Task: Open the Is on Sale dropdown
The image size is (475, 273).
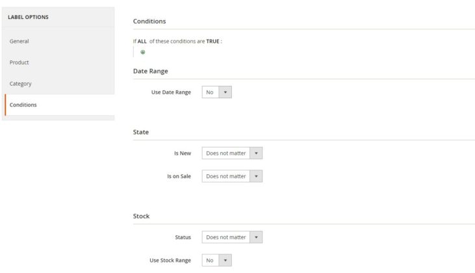Action: (x=232, y=176)
